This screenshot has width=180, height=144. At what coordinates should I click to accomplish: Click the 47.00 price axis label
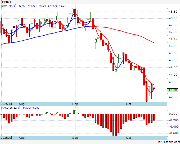(x=173, y=32)
